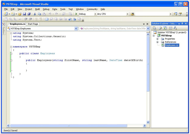The height and width of the screenshot is (134, 190).
Task: Collapse the namespace VSTSEmp code region
Action: (11, 47)
